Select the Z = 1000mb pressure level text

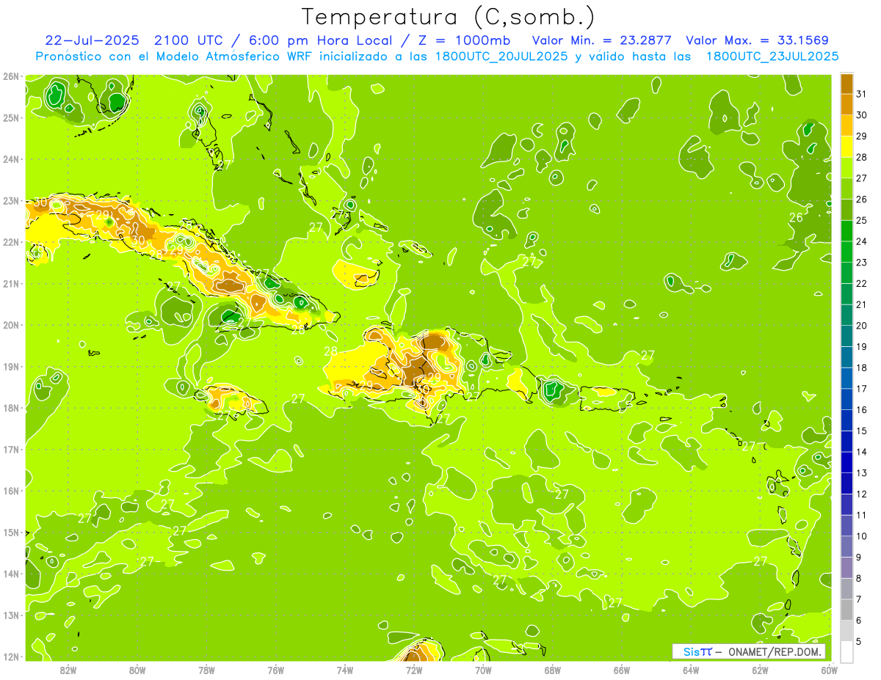(x=464, y=40)
